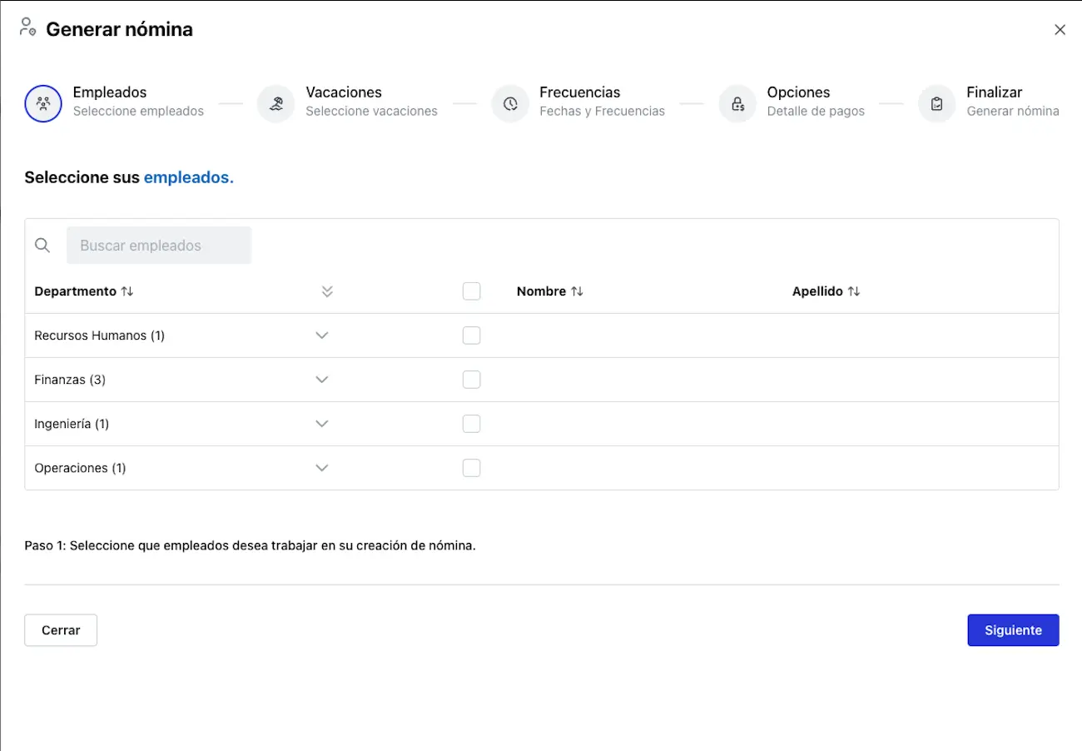The image size is (1082, 751).
Task: Click the 'Seleccione vacaciones' subtitle
Action: [371, 111]
